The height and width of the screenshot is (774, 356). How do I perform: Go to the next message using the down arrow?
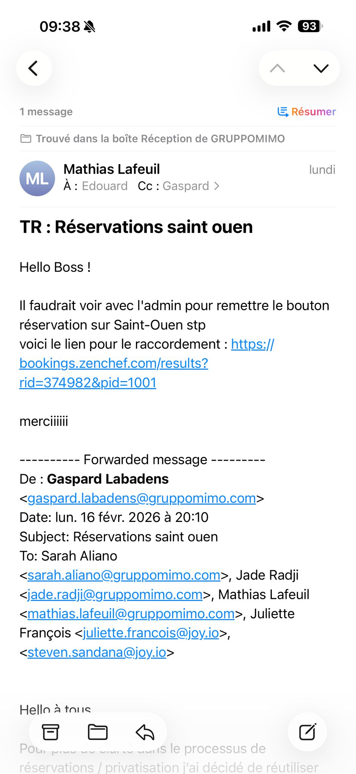pos(321,68)
